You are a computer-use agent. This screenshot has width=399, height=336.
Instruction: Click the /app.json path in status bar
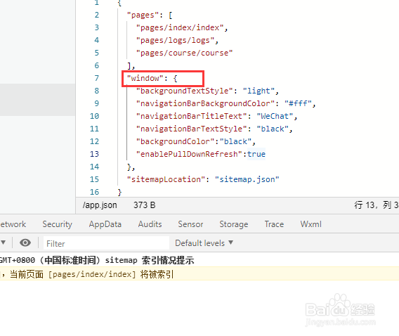tap(100, 205)
